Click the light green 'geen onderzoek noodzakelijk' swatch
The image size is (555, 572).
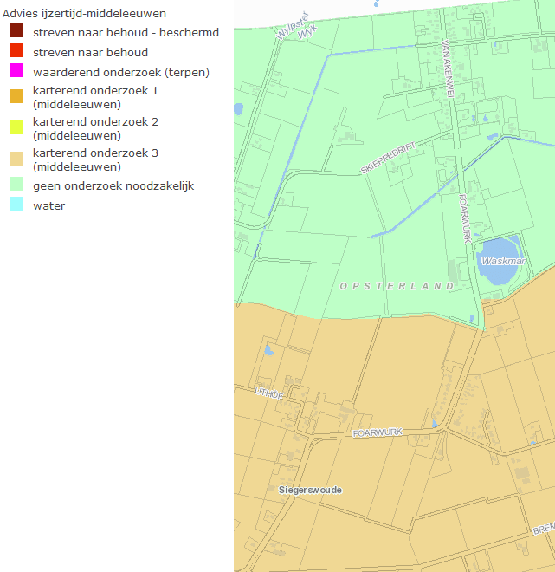pyautogui.click(x=16, y=185)
